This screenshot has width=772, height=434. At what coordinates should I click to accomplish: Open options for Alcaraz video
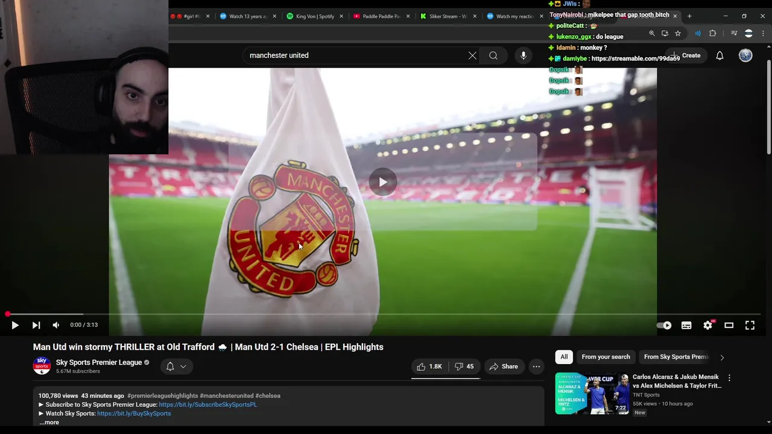coord(729,378)
